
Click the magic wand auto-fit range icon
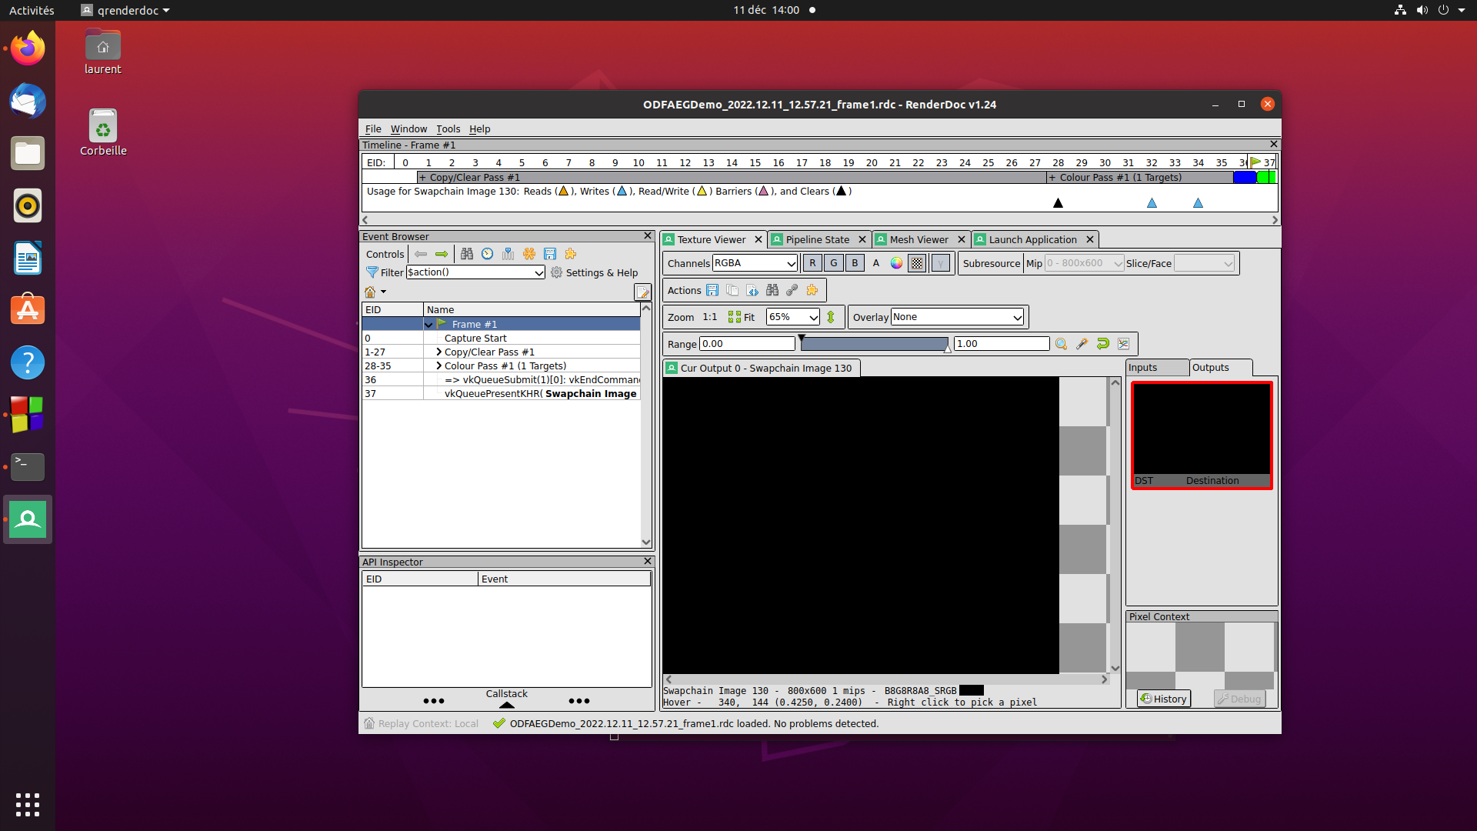1082,344
